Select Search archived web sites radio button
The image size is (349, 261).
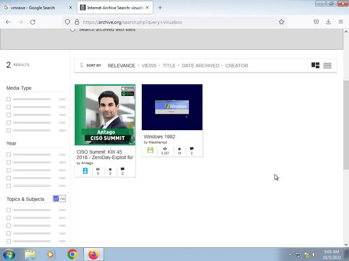pyautogui.click(x=73, y=29)
